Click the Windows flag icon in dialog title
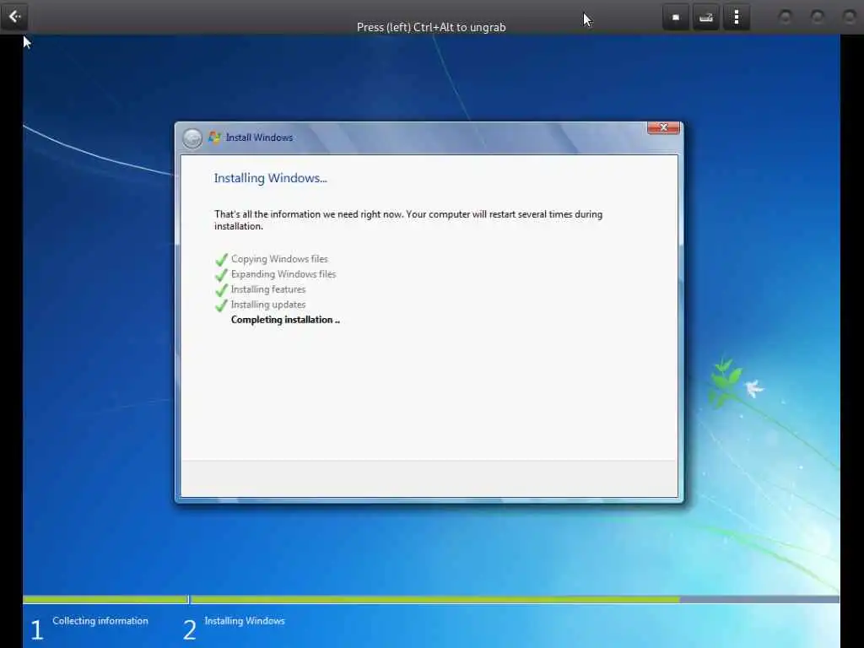Image resolution: width=864 pixels, height=648 pixels. coord(214,138)
